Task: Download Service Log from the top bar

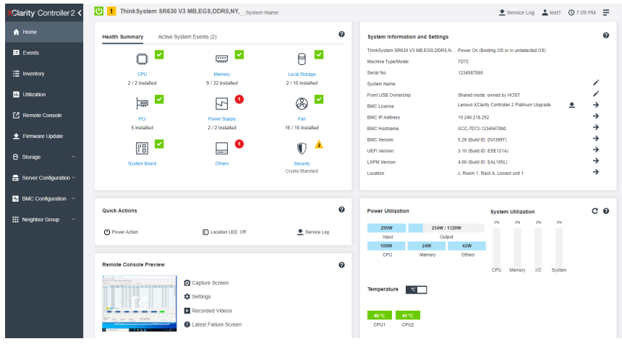Action: coord(516,13)
